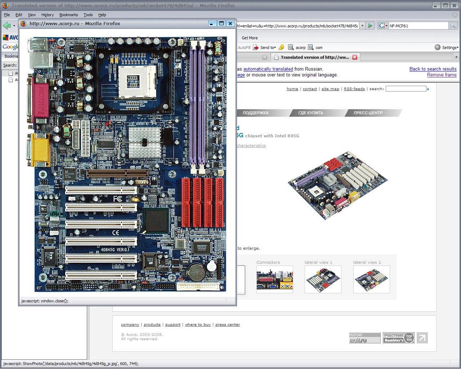Find the word com using toolbar search icon
Image resolution: width=461 pixels, height=369 pixels.
[315, 48]
